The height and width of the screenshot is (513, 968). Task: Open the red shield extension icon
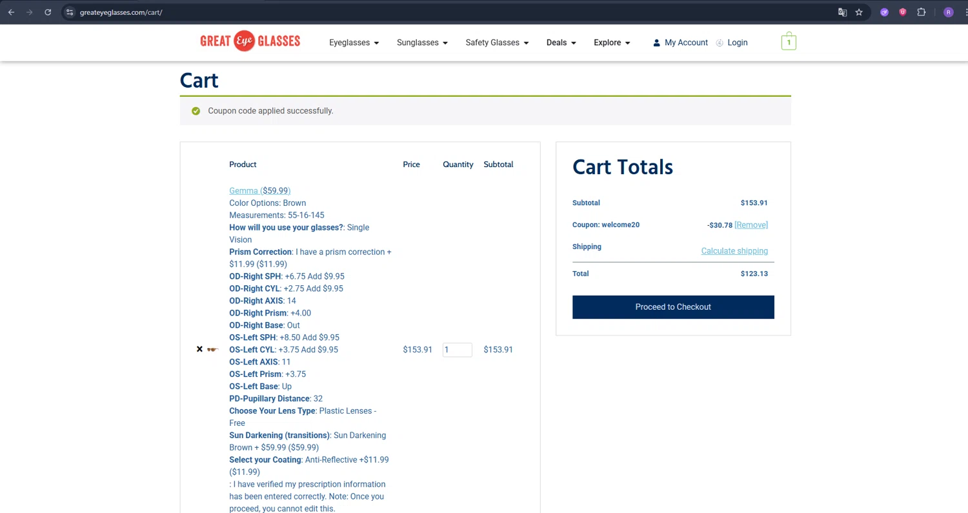click(x=903, y=12)
